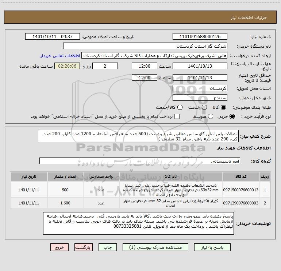The height and width of the screenshot is (271, 281).
Task: Click the delivery province field کردستان
Action: [200, 88]
